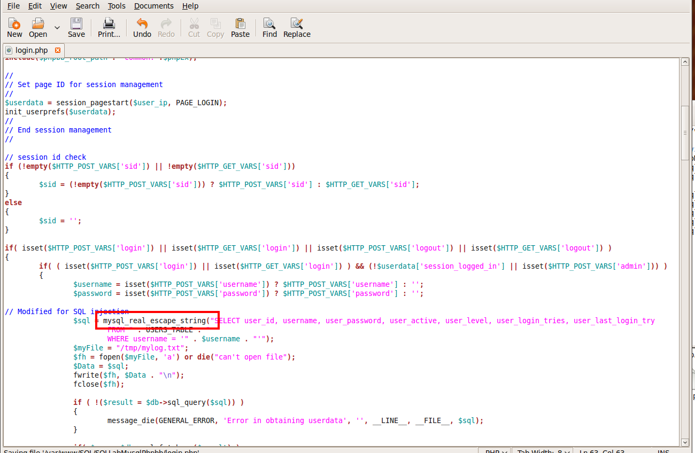Create a new document with the New icon
This screenshot has height=453, width=695.
tap(14, 27)
